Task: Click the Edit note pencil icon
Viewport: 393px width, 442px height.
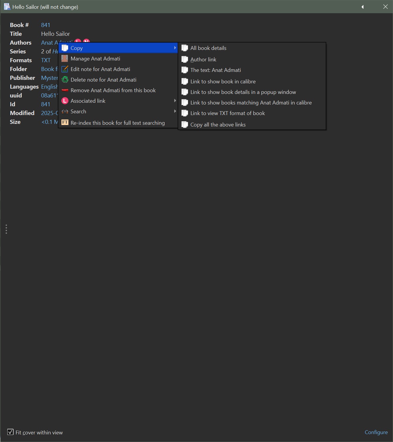Action: click(65, 69)
